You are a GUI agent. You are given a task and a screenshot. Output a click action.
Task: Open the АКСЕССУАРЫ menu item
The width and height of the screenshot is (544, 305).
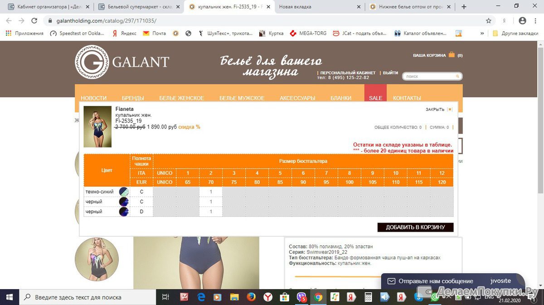pyautogui.click(x=297, y=98)
